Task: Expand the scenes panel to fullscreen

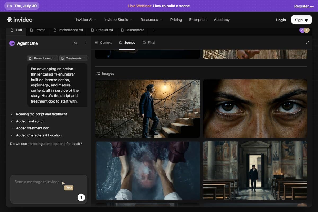Action: [307, 43]
